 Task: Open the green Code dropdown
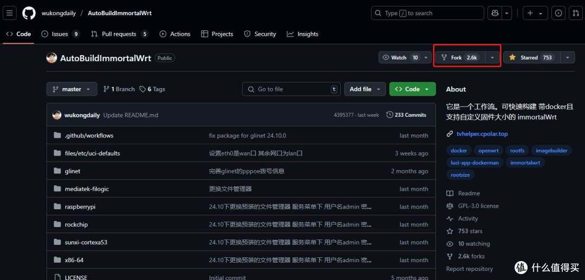[x=412, y=89]
